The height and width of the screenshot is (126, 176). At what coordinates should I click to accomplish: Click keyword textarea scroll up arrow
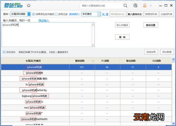coord(93,24)
